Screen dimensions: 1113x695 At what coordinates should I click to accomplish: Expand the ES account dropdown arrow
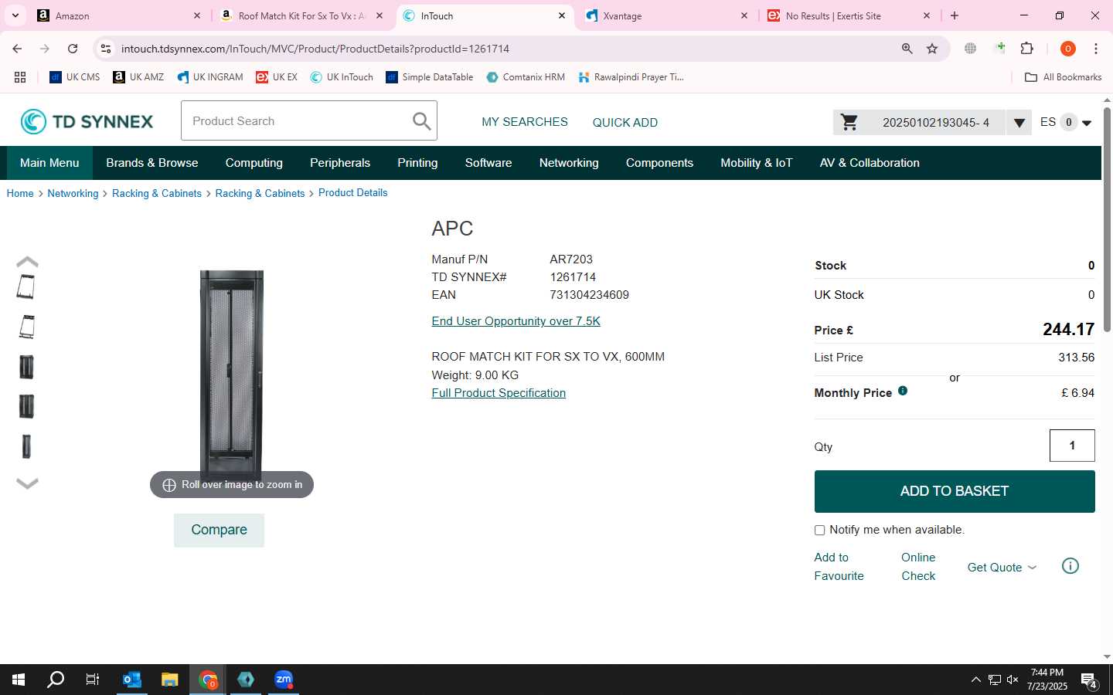point(1087,124)
